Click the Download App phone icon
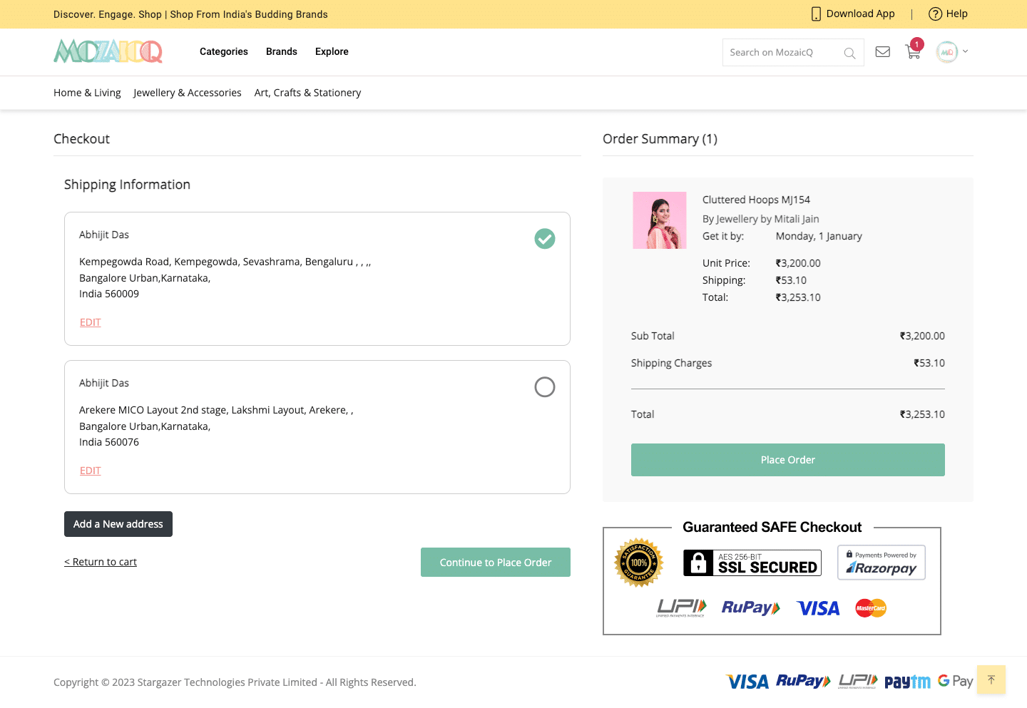The image size is (1027, 708). coord(816,14)
